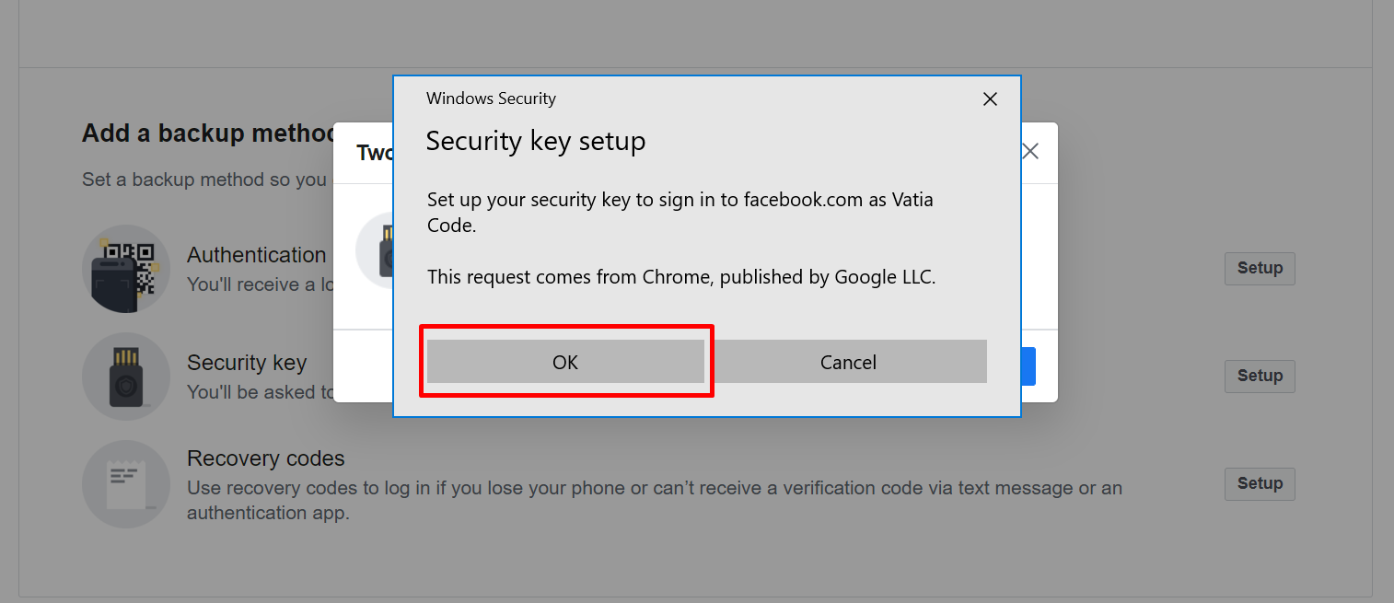Image resolution: width=1394 pixels, height=603 pixels.
Task: Select the Security key USB icon in list
Action: (126, 377)
